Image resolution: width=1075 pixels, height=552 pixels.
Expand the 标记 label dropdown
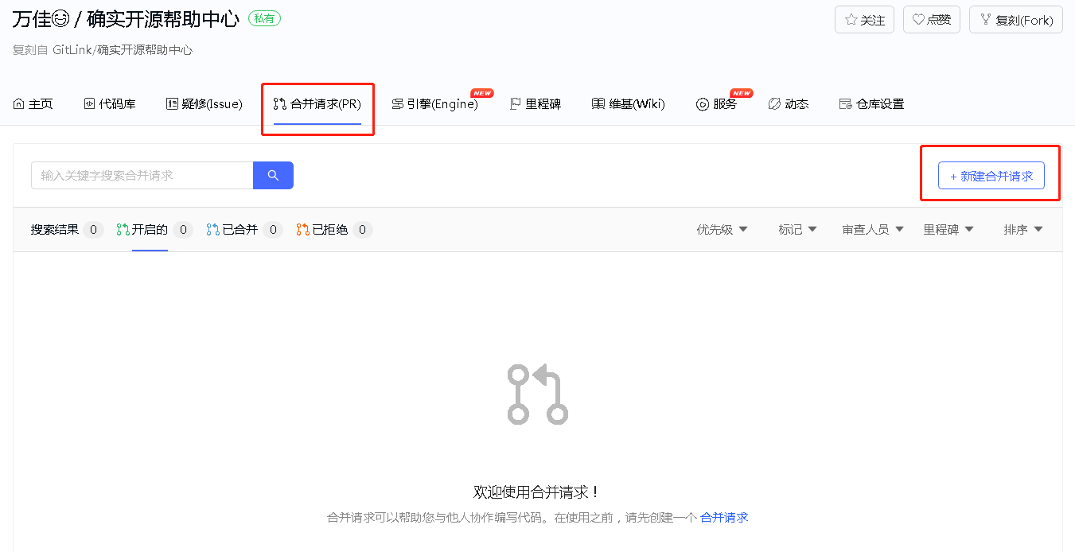[x=798, y=230]
